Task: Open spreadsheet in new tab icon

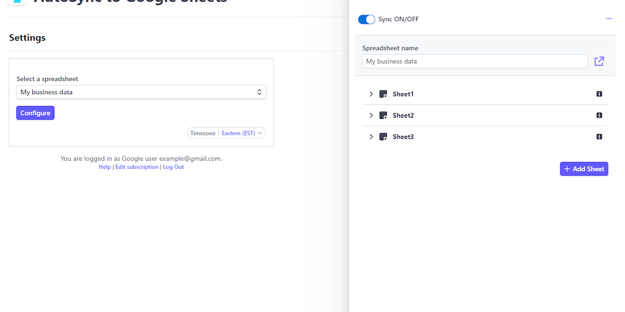Action: [599, 61]
